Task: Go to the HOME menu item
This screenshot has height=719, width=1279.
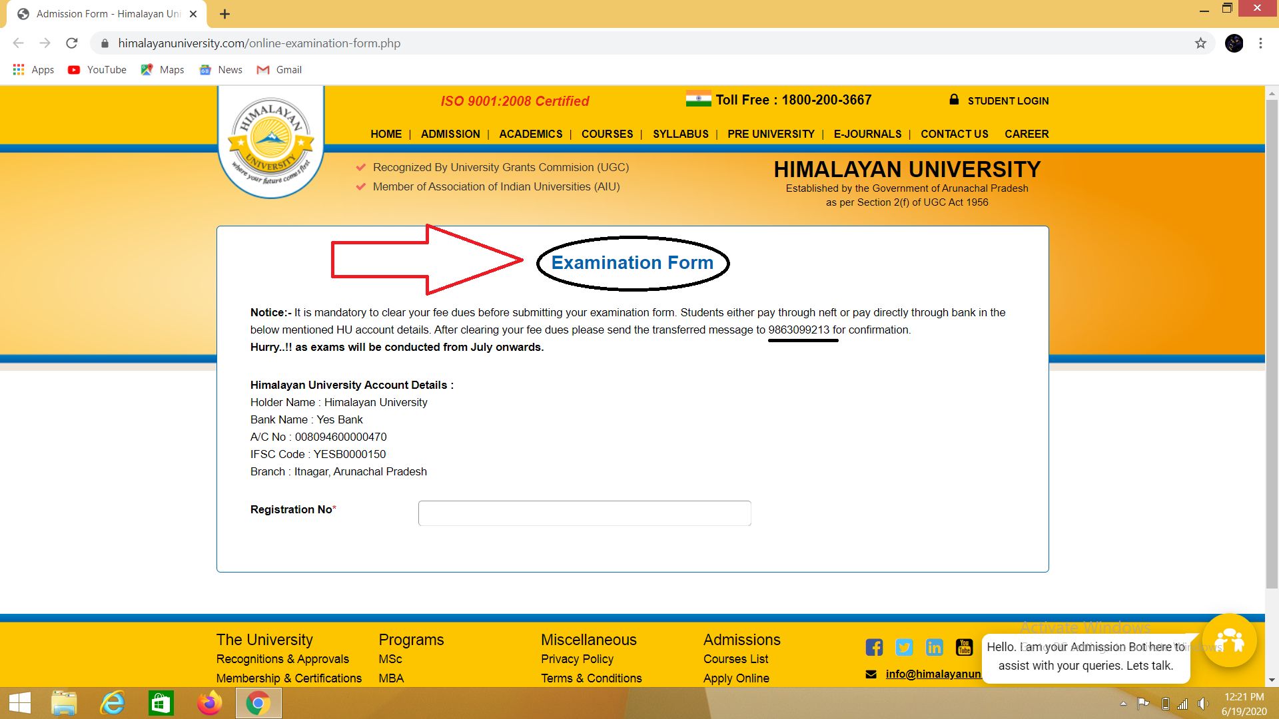Action: [386, 134]
